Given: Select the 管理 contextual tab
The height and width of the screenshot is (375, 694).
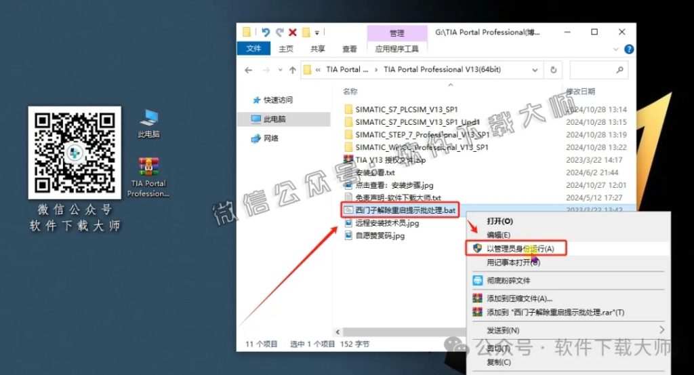Looking at the screenshot, I should point(397,33).
